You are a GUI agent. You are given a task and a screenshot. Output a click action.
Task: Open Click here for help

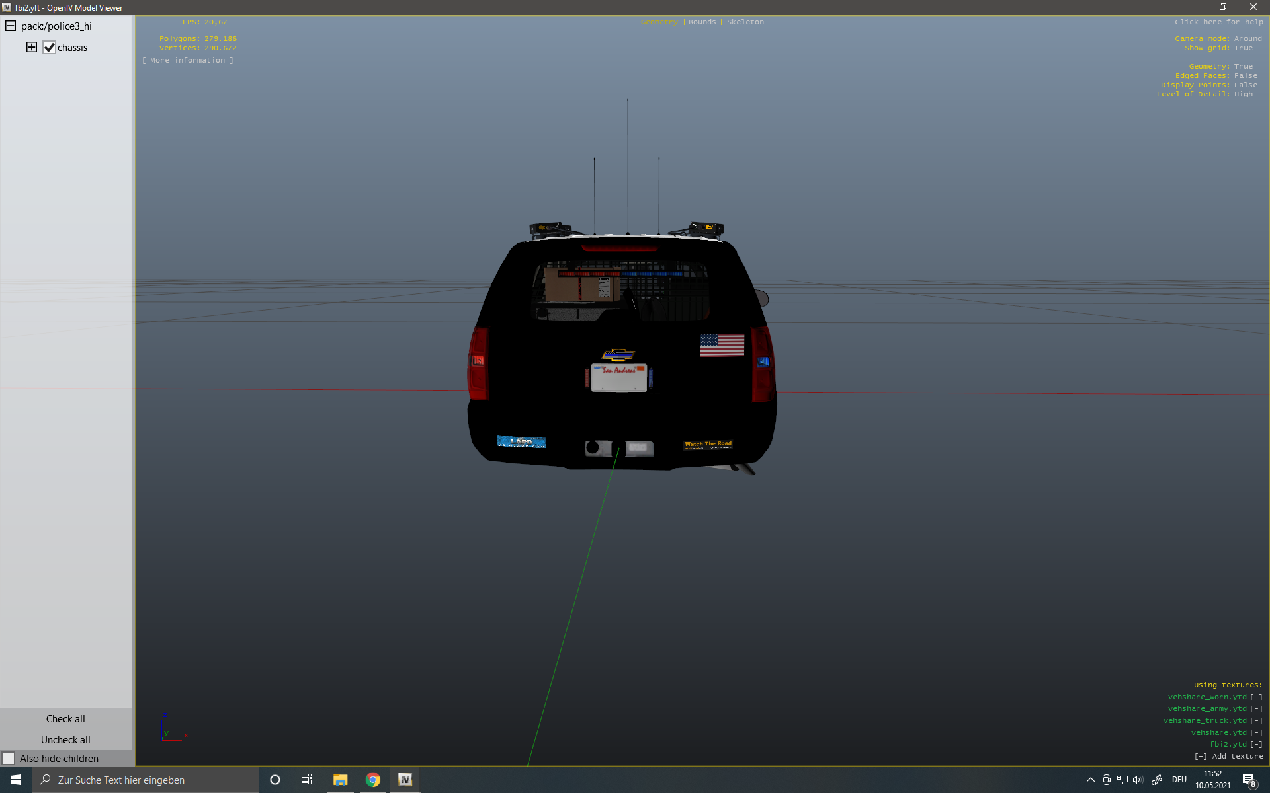tap(1218, 22)
